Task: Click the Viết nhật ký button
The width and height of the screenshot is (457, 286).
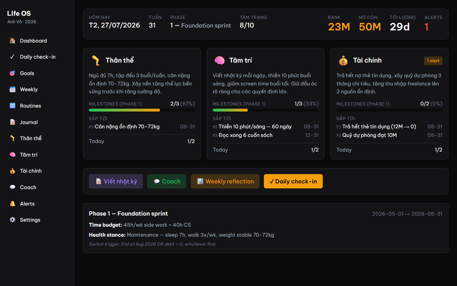Action: [x=116, y=181]
